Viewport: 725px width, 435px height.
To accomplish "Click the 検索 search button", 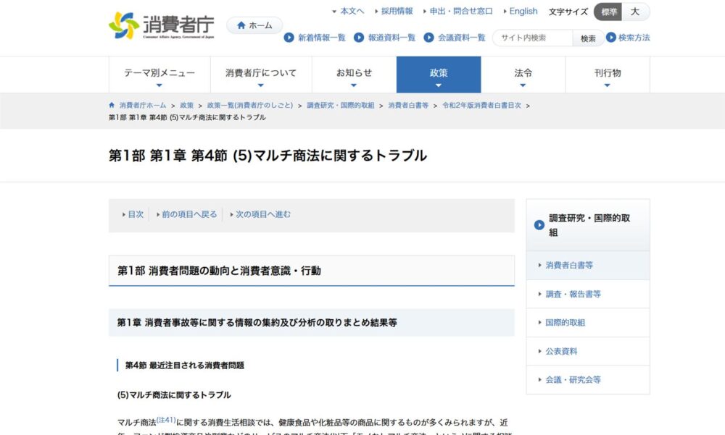I will (588, 38).
